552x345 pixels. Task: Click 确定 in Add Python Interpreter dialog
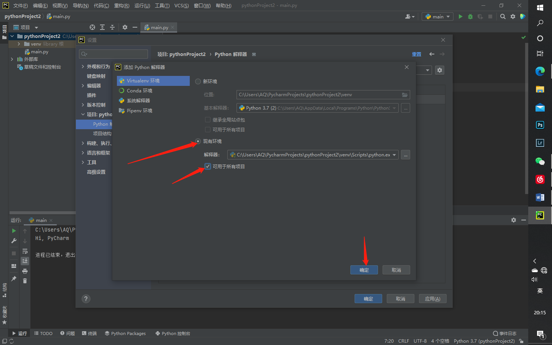[364, 270]
